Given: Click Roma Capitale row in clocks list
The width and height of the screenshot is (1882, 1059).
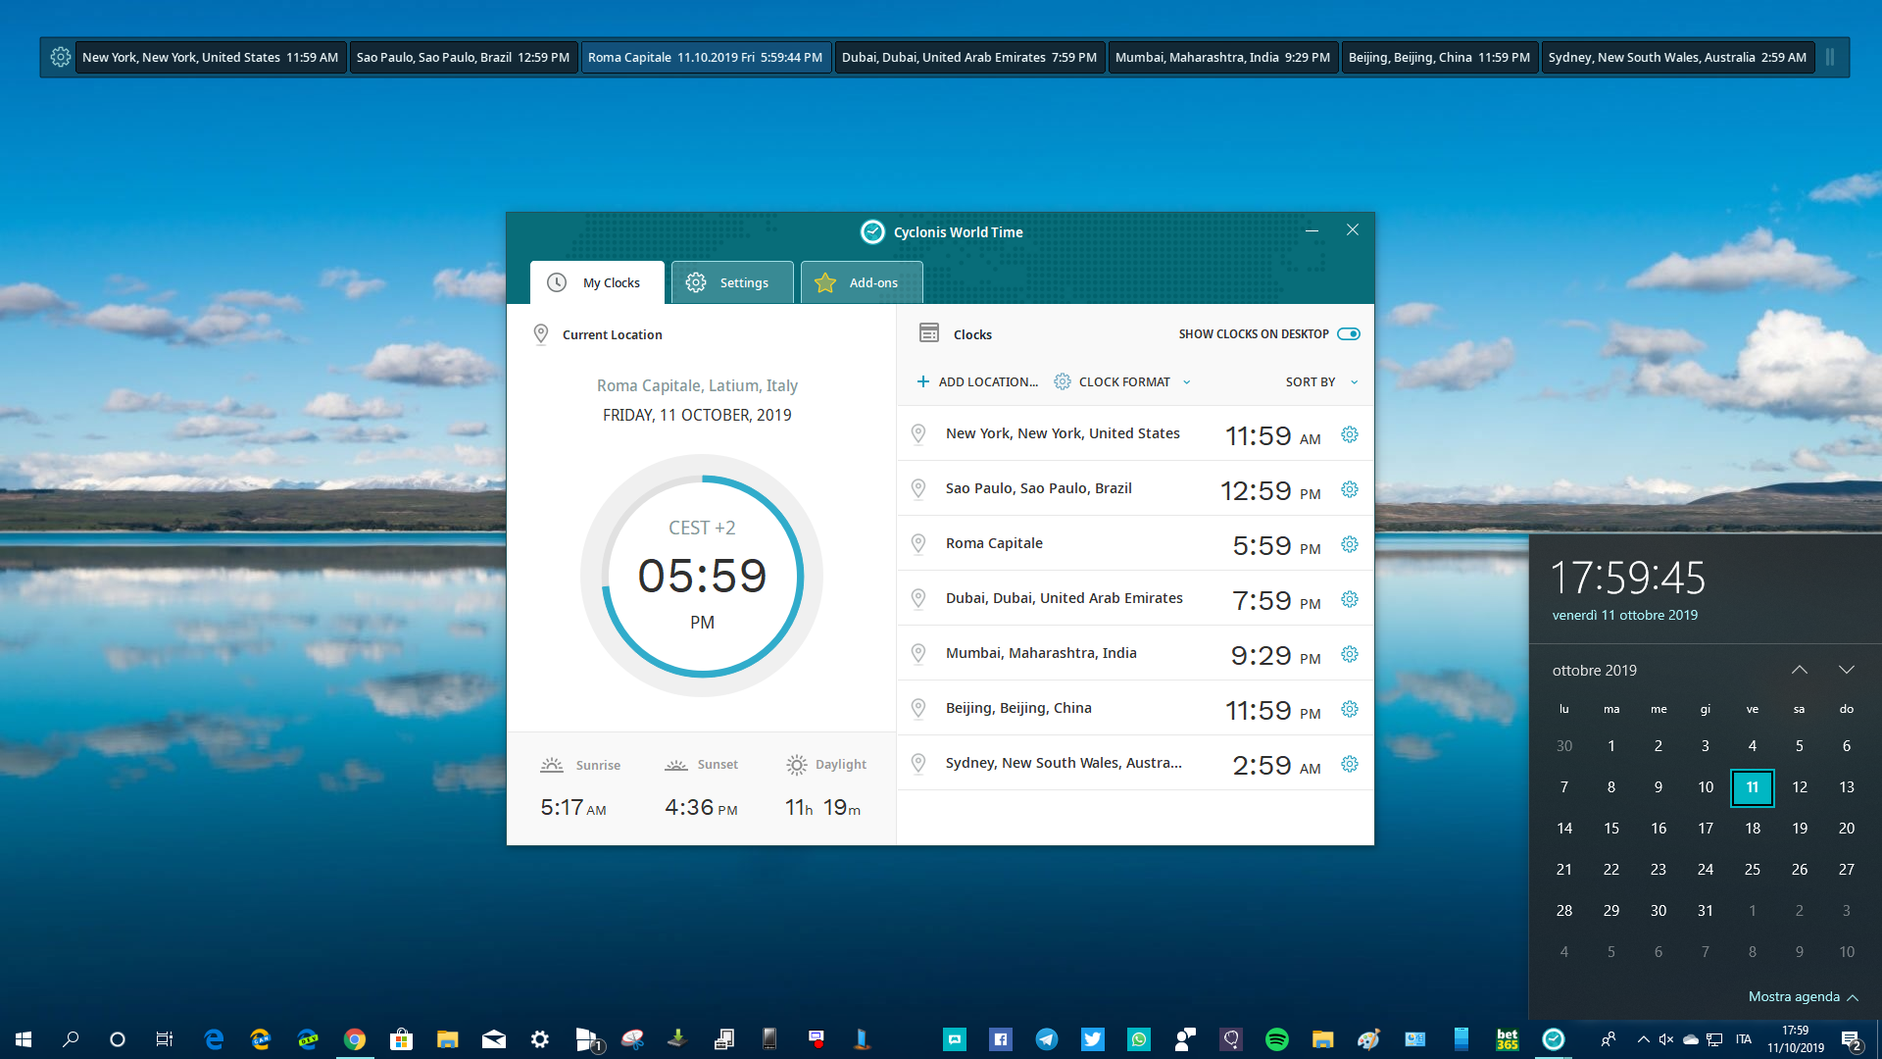Looking at the screenshot, I should click(1135, 543).
